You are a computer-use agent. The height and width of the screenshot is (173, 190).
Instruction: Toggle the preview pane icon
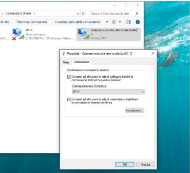[x=128, y=22]
